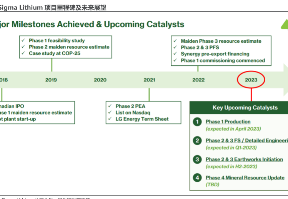This screenshot has width=288, height=199.
Task: Select the number 4 circle badge
Action: pos(197,178)
